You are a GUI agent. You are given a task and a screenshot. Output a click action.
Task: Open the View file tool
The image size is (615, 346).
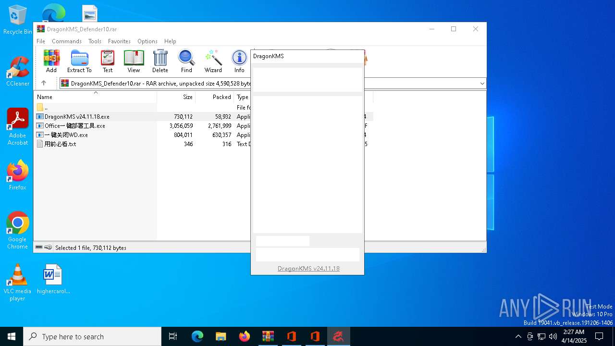[x=134, y=61]
